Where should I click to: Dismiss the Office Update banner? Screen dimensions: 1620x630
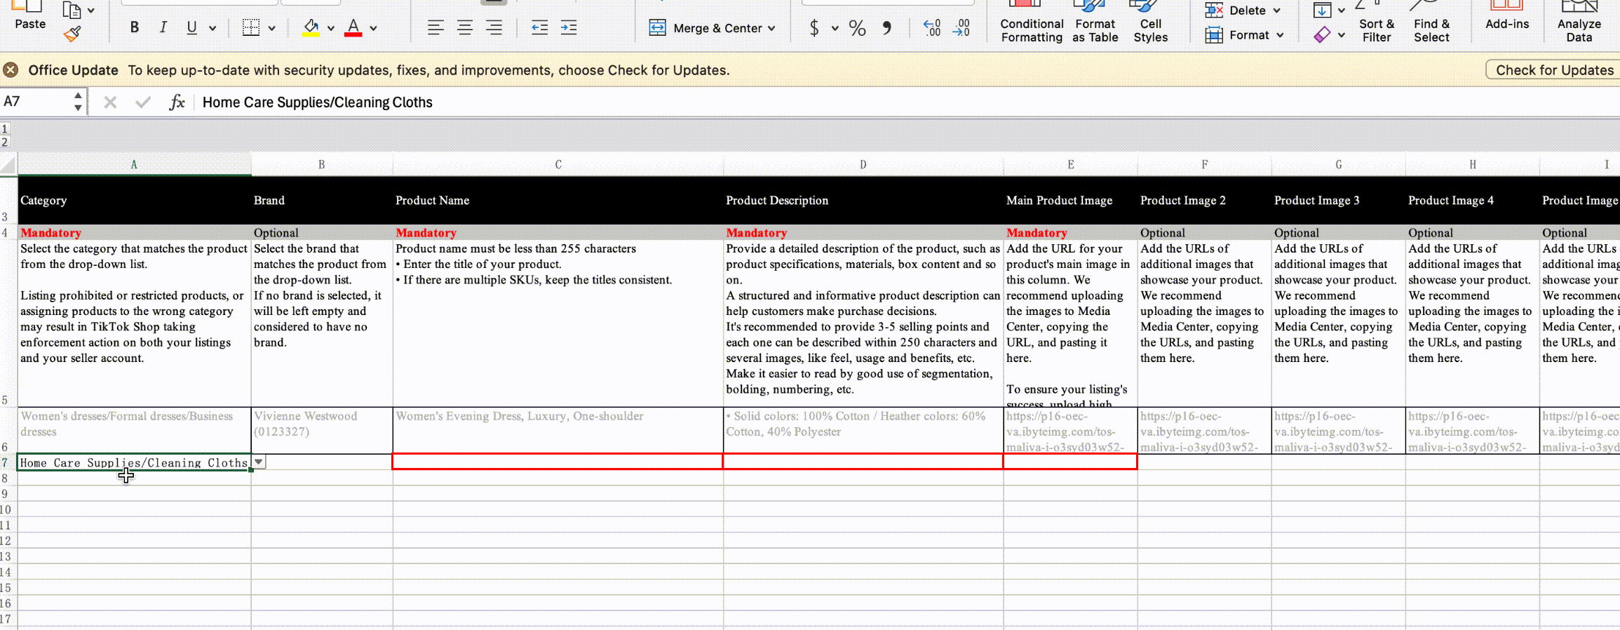[x=11, y=70]
